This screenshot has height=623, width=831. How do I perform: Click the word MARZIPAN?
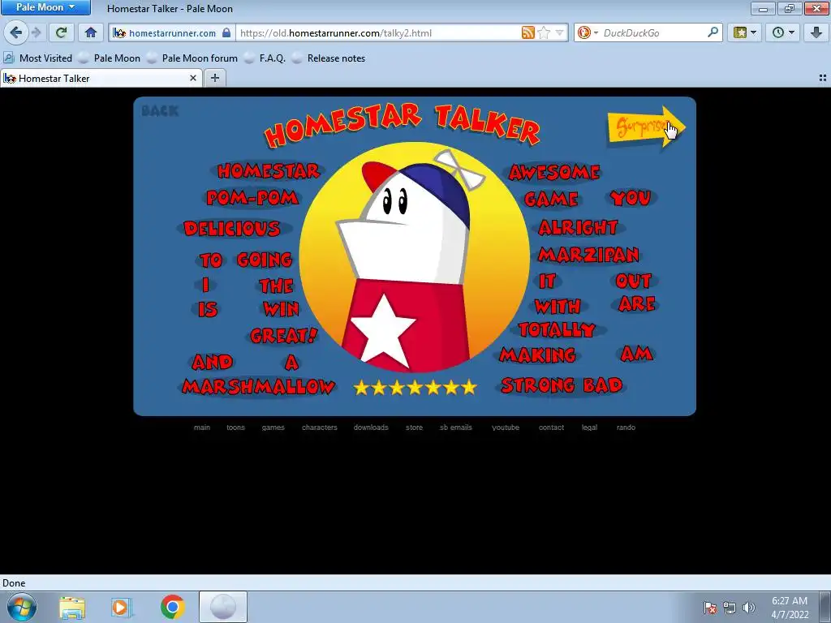point(589,254)
